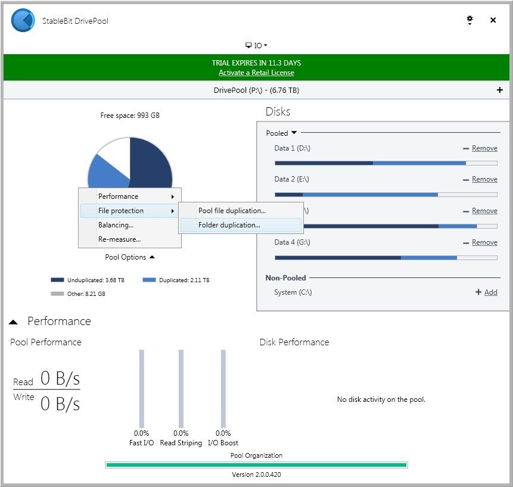Screen dimensions: 513x487
Task: Open the settings gear menu
Action: click(x=470, y=20)
